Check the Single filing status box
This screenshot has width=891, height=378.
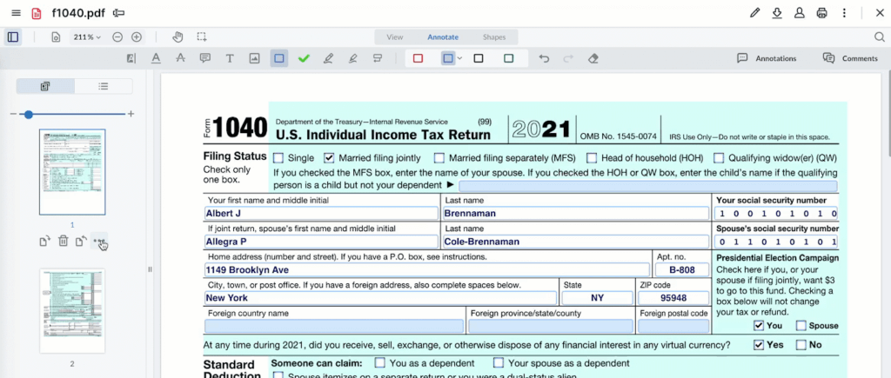(278, 158)
